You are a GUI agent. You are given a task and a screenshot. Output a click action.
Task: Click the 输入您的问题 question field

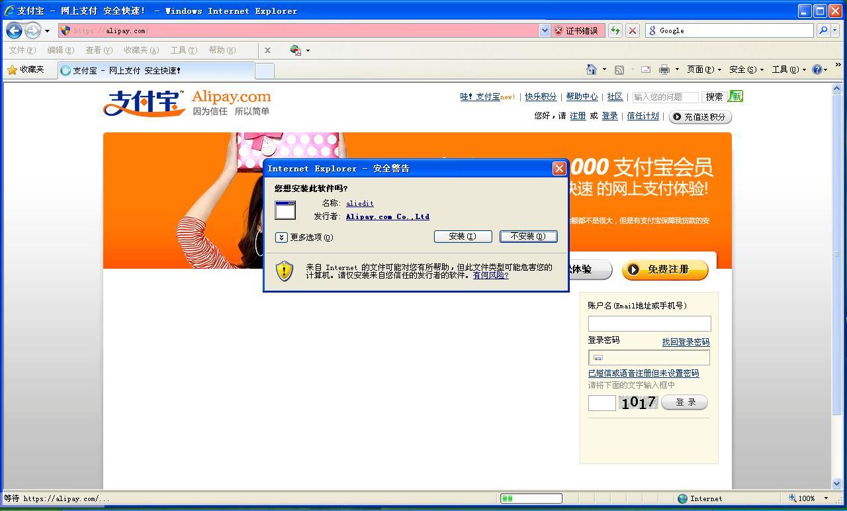(x=665, y=97)
